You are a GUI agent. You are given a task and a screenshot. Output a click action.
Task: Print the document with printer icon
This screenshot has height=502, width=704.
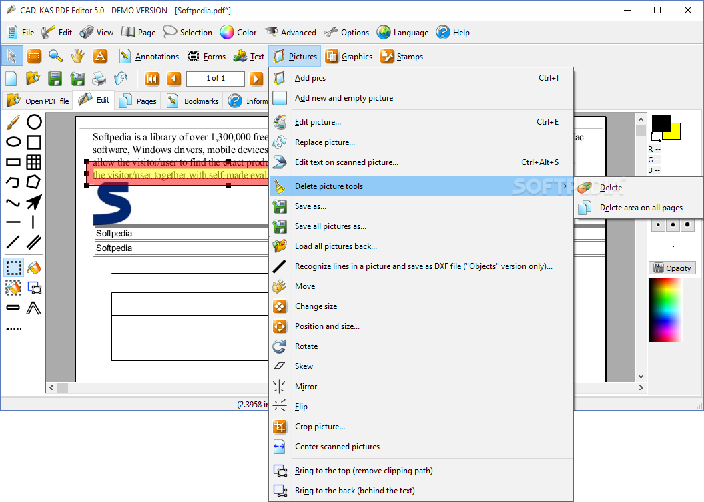[99, 79]
